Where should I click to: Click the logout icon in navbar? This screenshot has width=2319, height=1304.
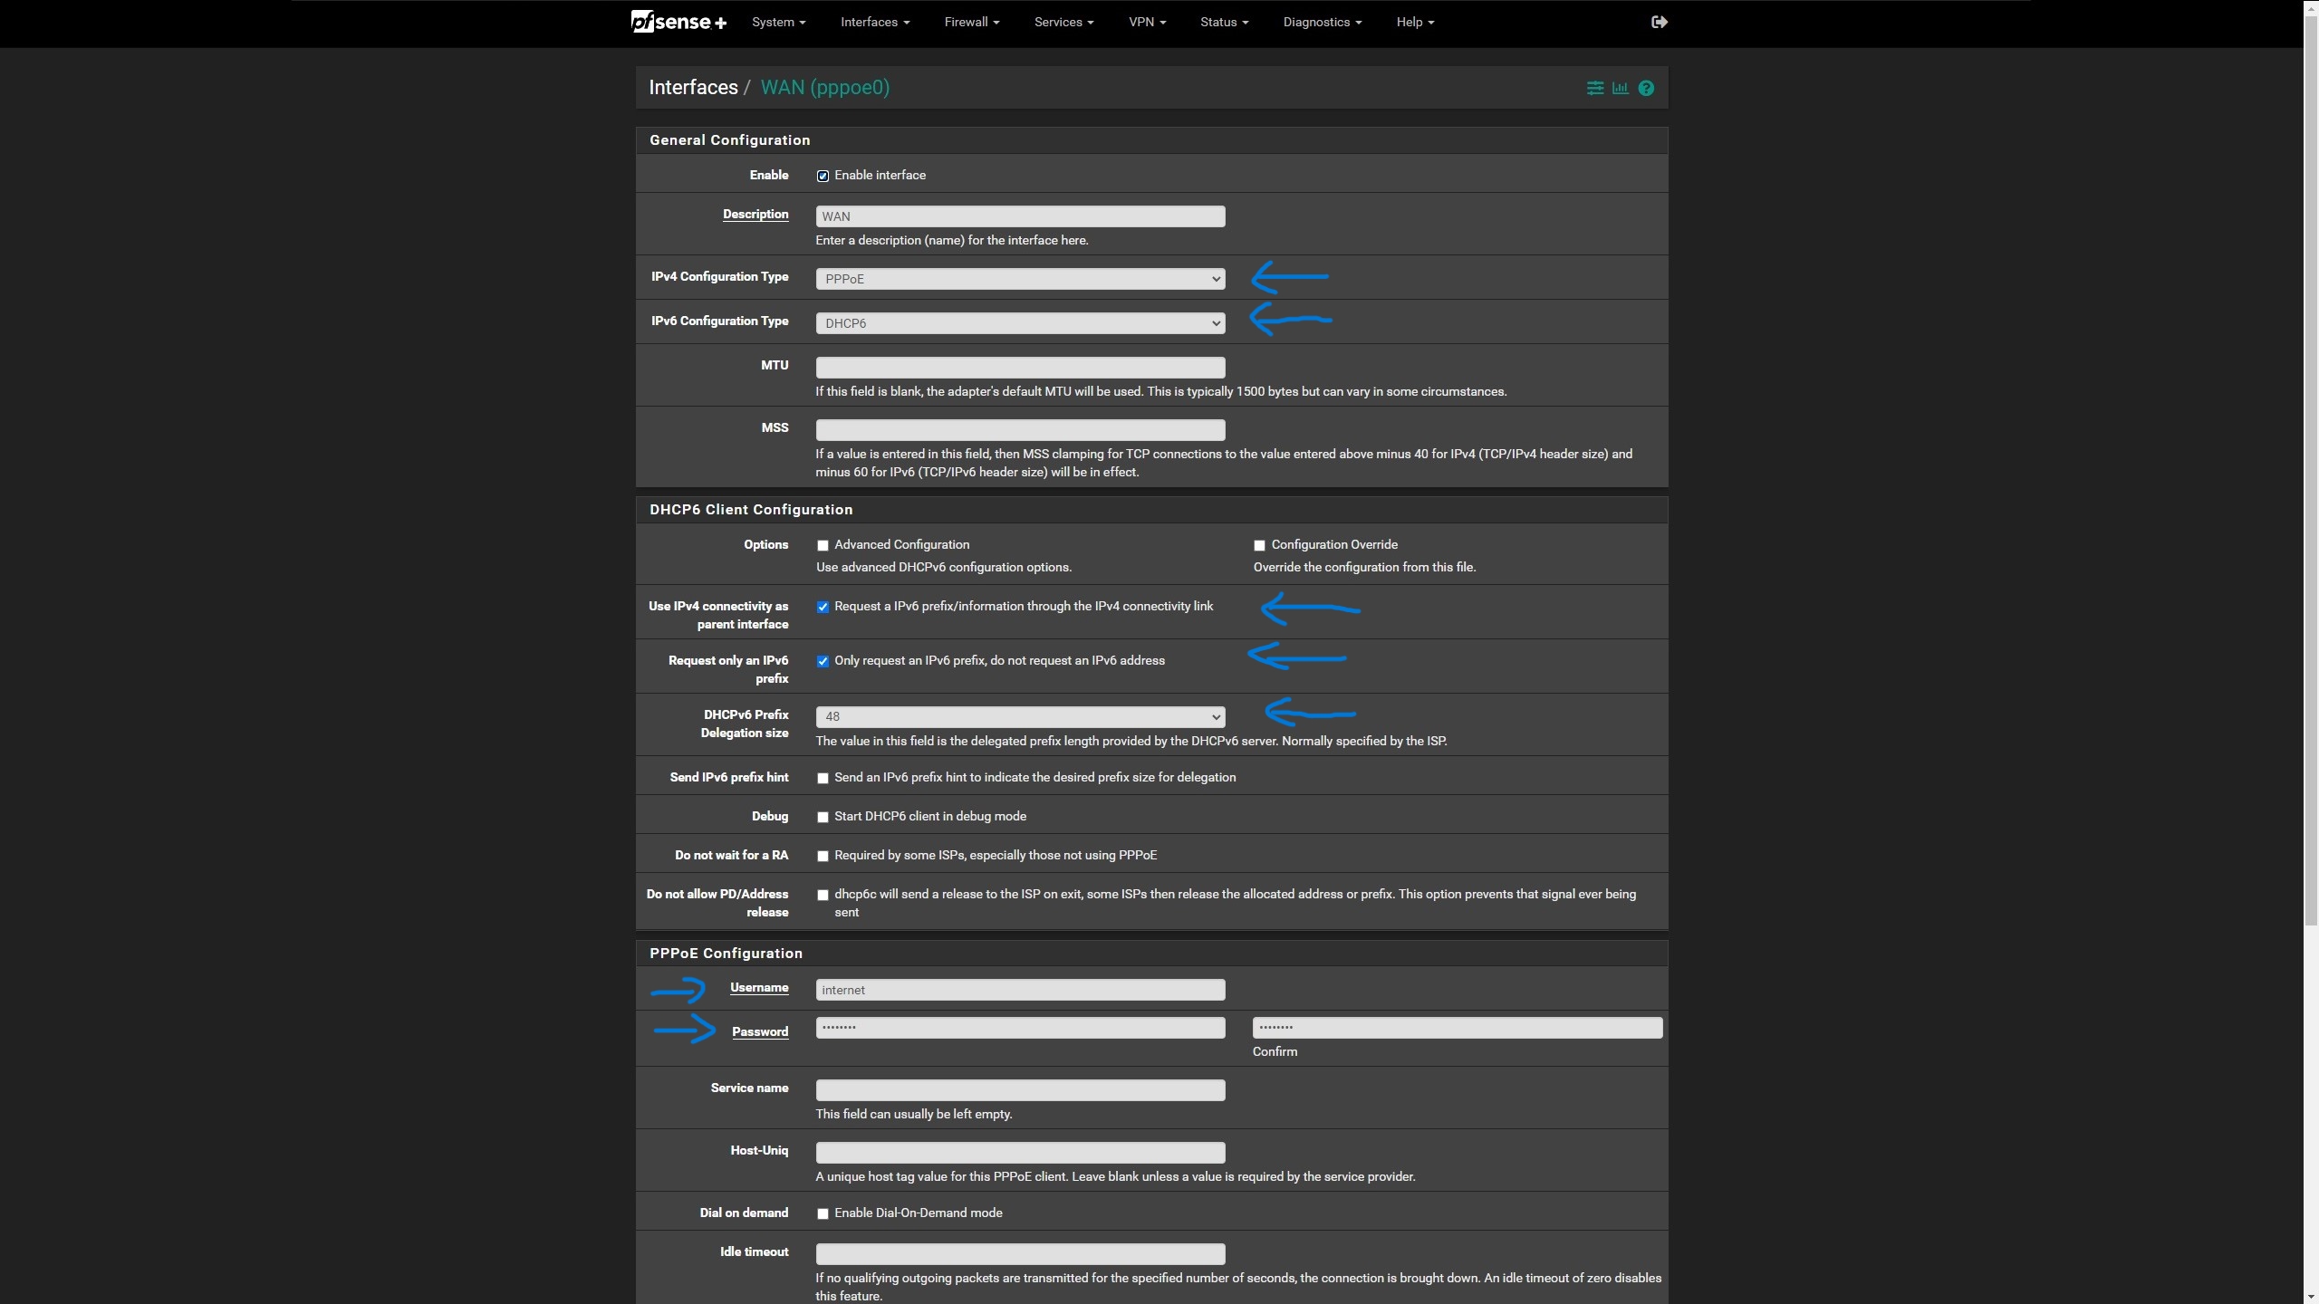click(x=1659, y=22)
